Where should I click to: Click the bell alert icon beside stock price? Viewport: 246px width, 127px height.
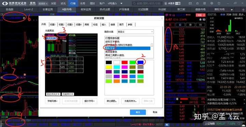point(200,19)
